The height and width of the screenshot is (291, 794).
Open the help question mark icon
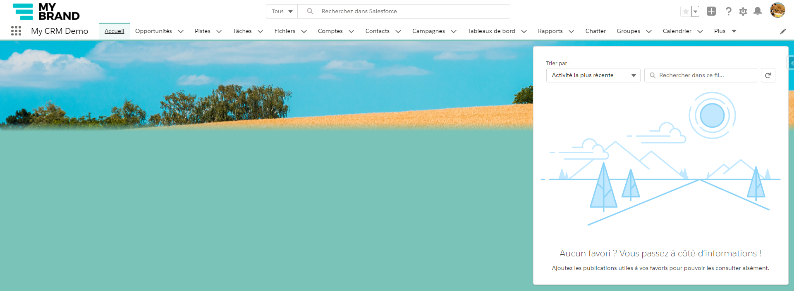coord(728,12)
